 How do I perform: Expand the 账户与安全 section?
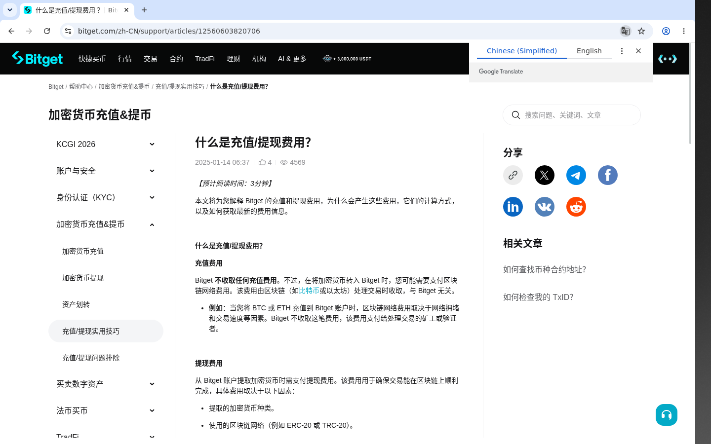tap(106, 171)
